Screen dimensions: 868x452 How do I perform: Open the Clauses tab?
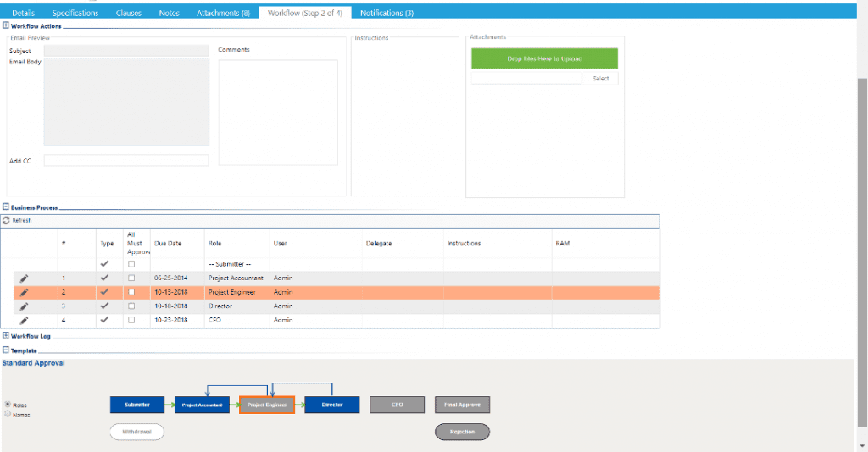click(129, 13)
